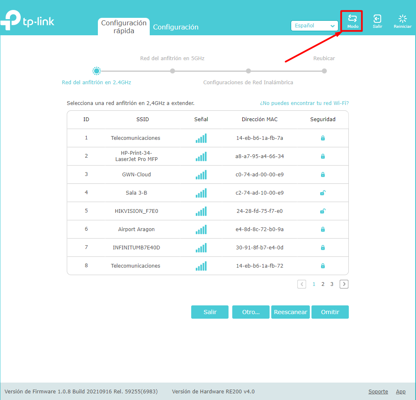The width and height of the screenshot is (416, 400).
Task: Jump to page 3 of networks
Action: coord(332,284)
